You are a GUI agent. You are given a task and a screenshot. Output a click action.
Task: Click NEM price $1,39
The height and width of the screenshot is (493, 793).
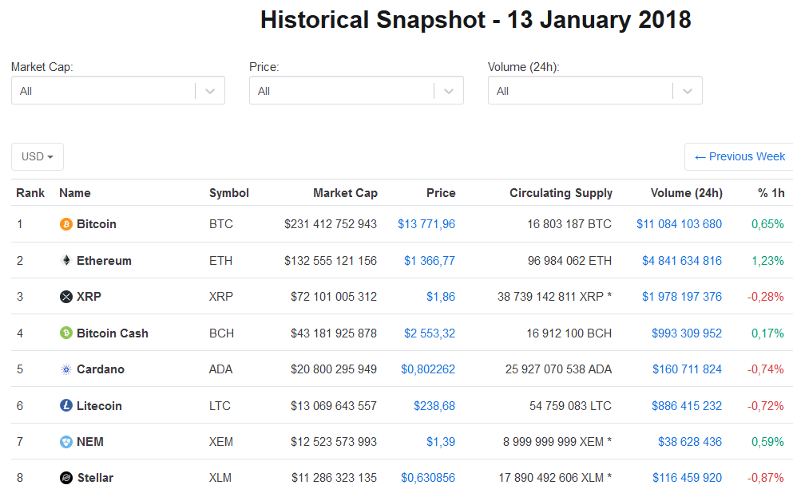point(441,441)
